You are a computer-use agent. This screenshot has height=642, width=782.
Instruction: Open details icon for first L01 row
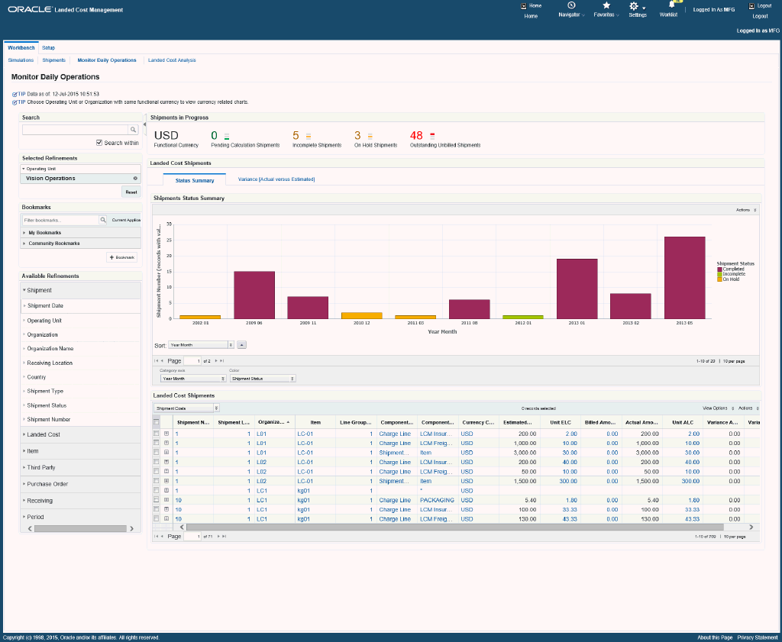click(166, 434)
